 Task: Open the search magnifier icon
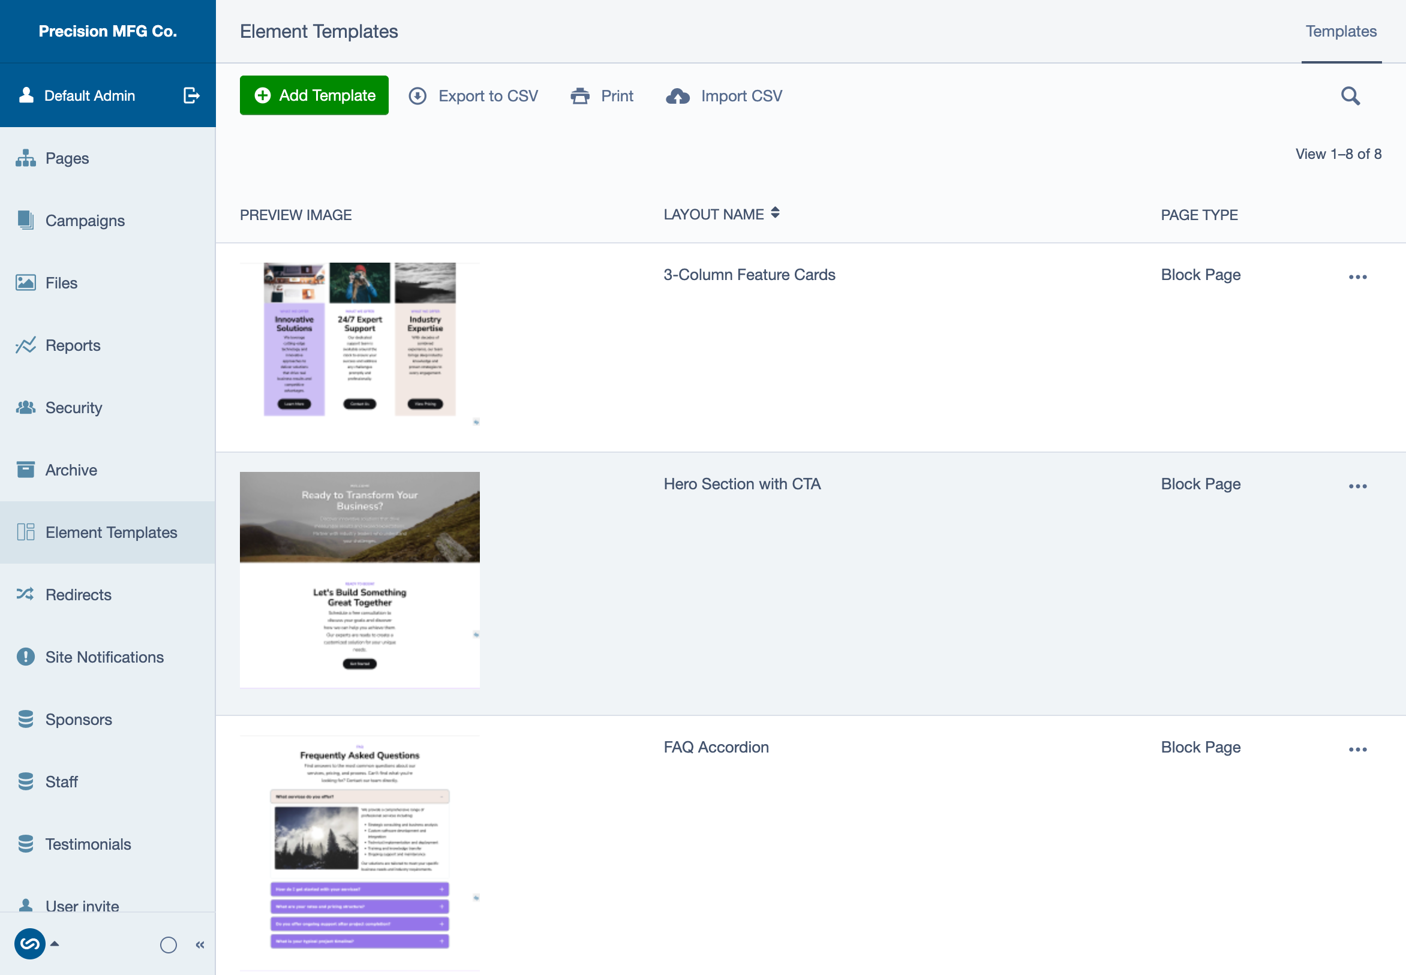(1350, 96)
